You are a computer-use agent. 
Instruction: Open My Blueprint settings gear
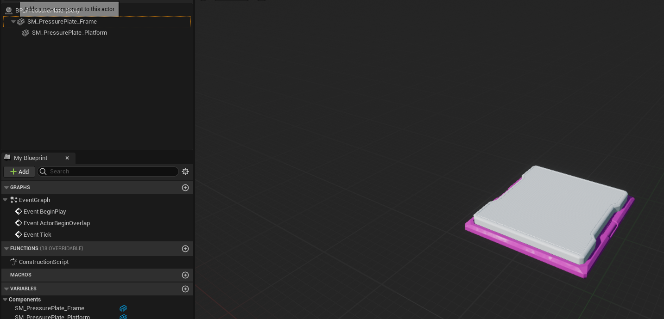point(185,172)
